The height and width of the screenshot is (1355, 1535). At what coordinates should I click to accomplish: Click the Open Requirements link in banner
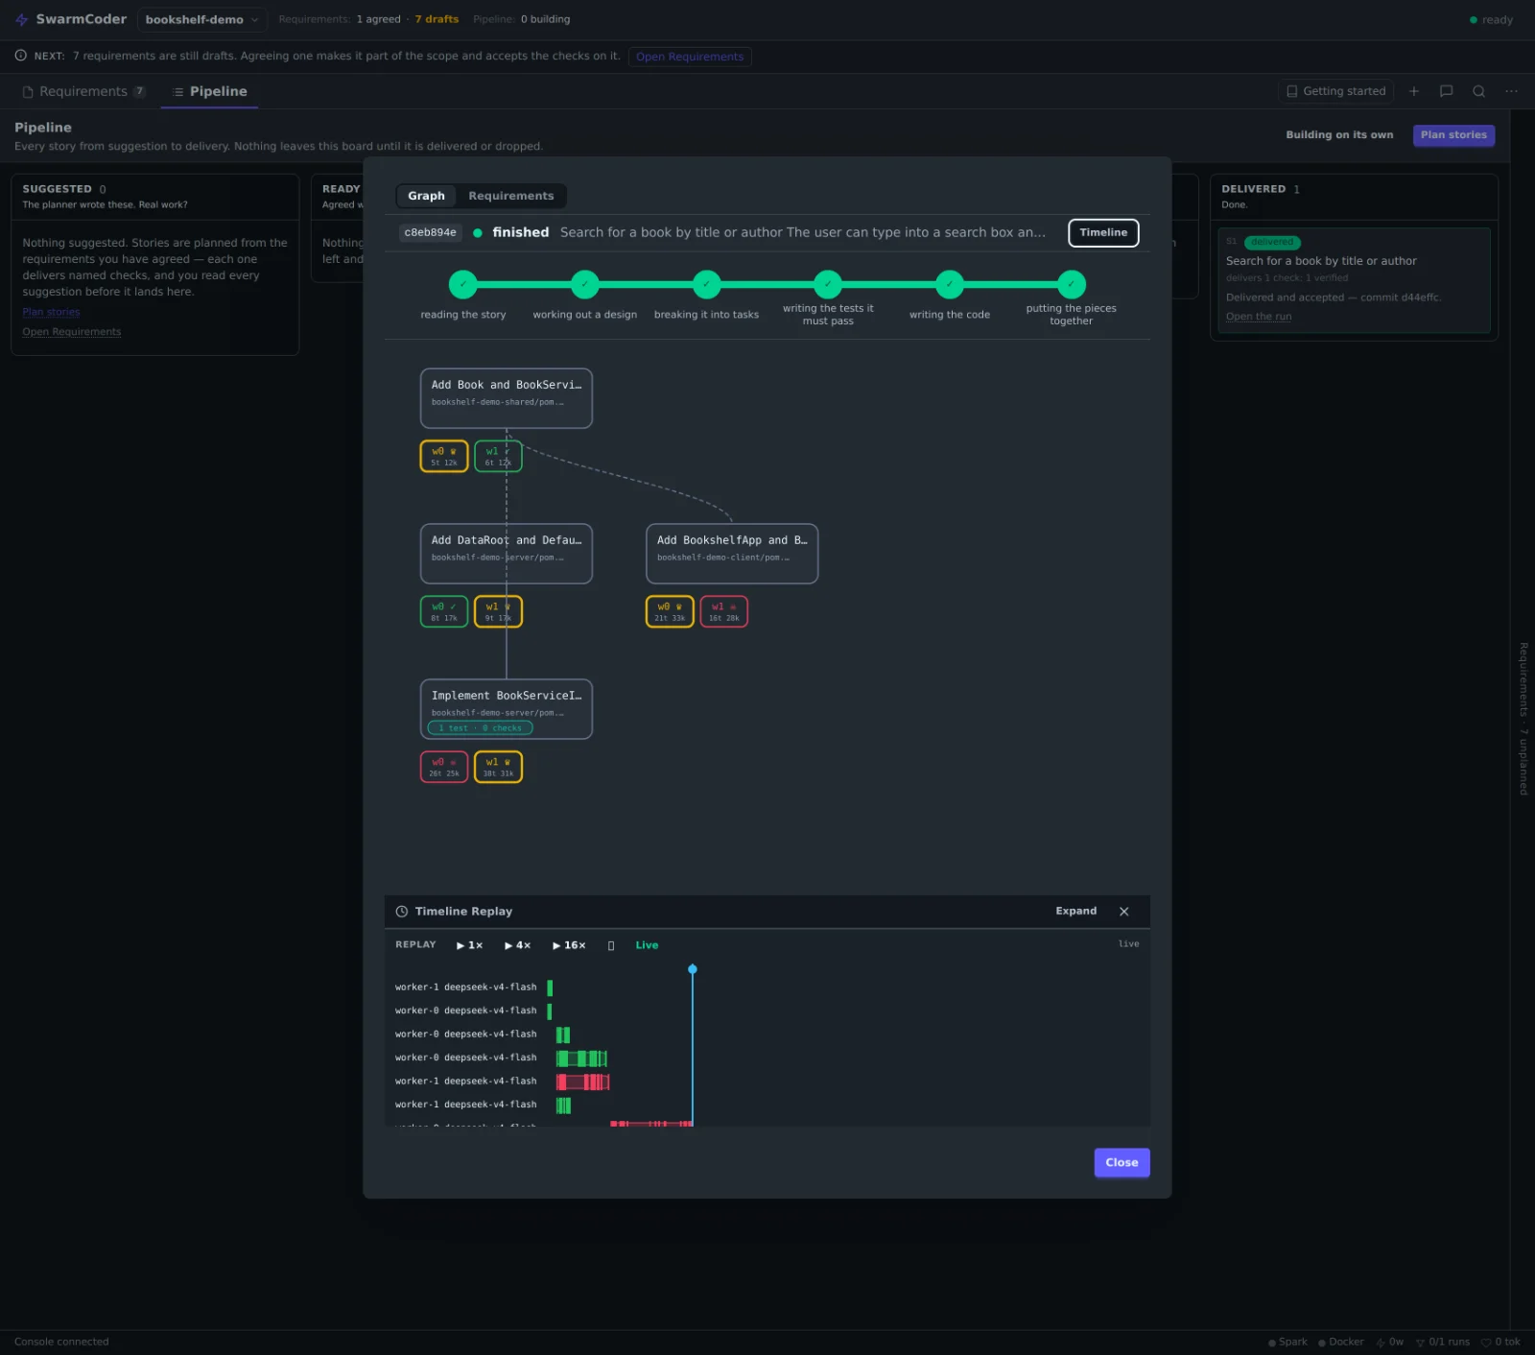point(690,57)
